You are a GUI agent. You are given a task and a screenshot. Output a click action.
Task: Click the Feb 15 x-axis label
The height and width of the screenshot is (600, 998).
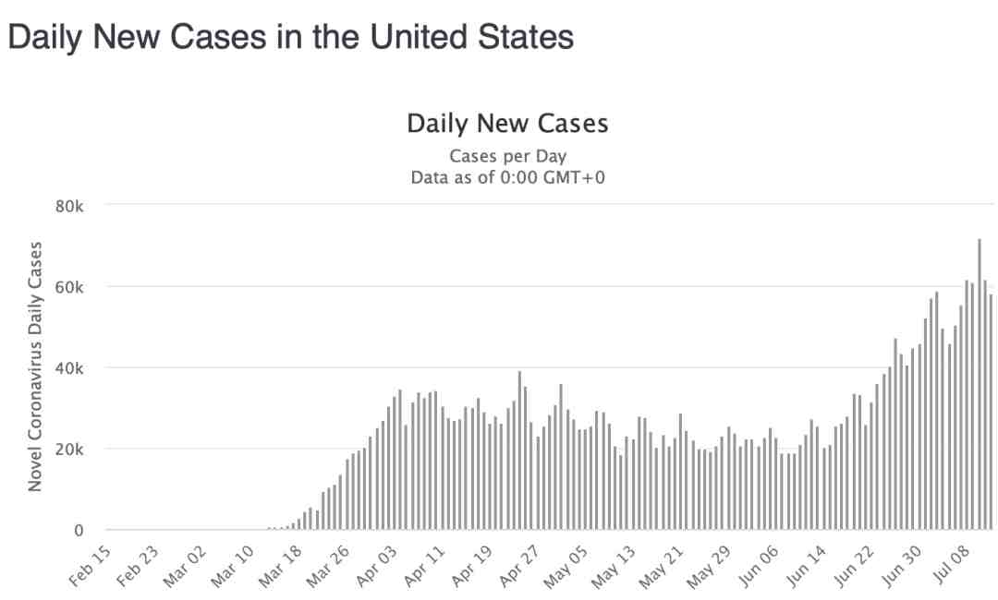click(91, 565)
